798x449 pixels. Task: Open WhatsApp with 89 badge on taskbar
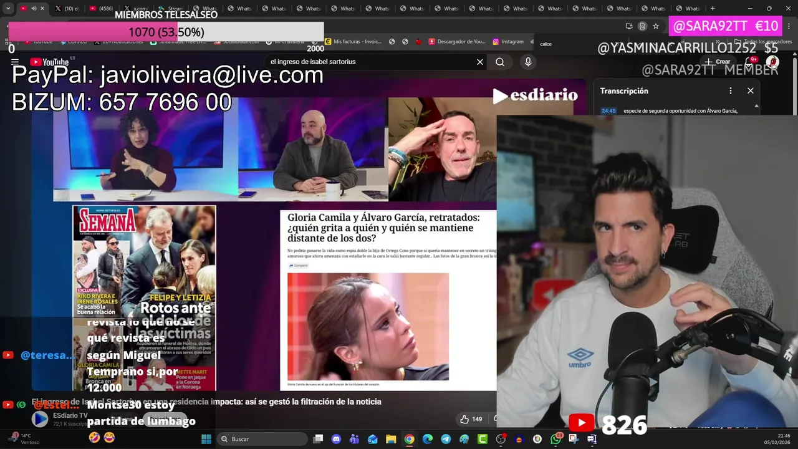tap(556, 439)
